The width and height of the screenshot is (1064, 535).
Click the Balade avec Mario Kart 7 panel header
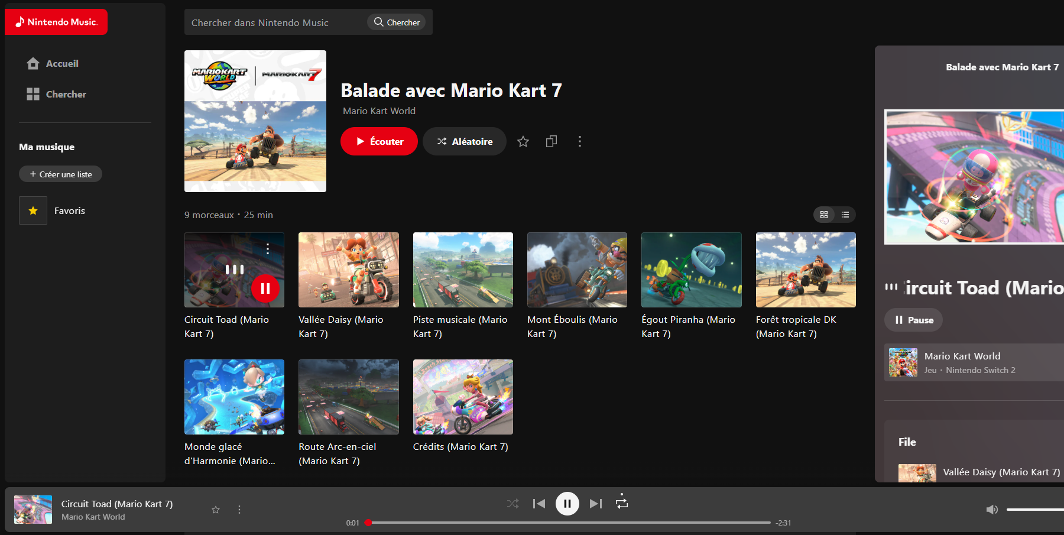point(1003,67)
